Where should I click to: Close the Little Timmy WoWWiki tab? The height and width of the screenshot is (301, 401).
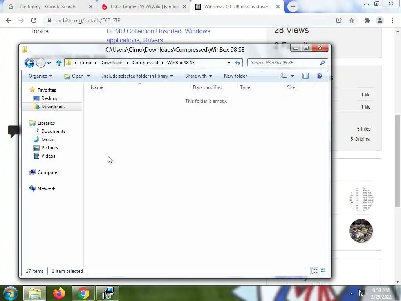(184, 7)
